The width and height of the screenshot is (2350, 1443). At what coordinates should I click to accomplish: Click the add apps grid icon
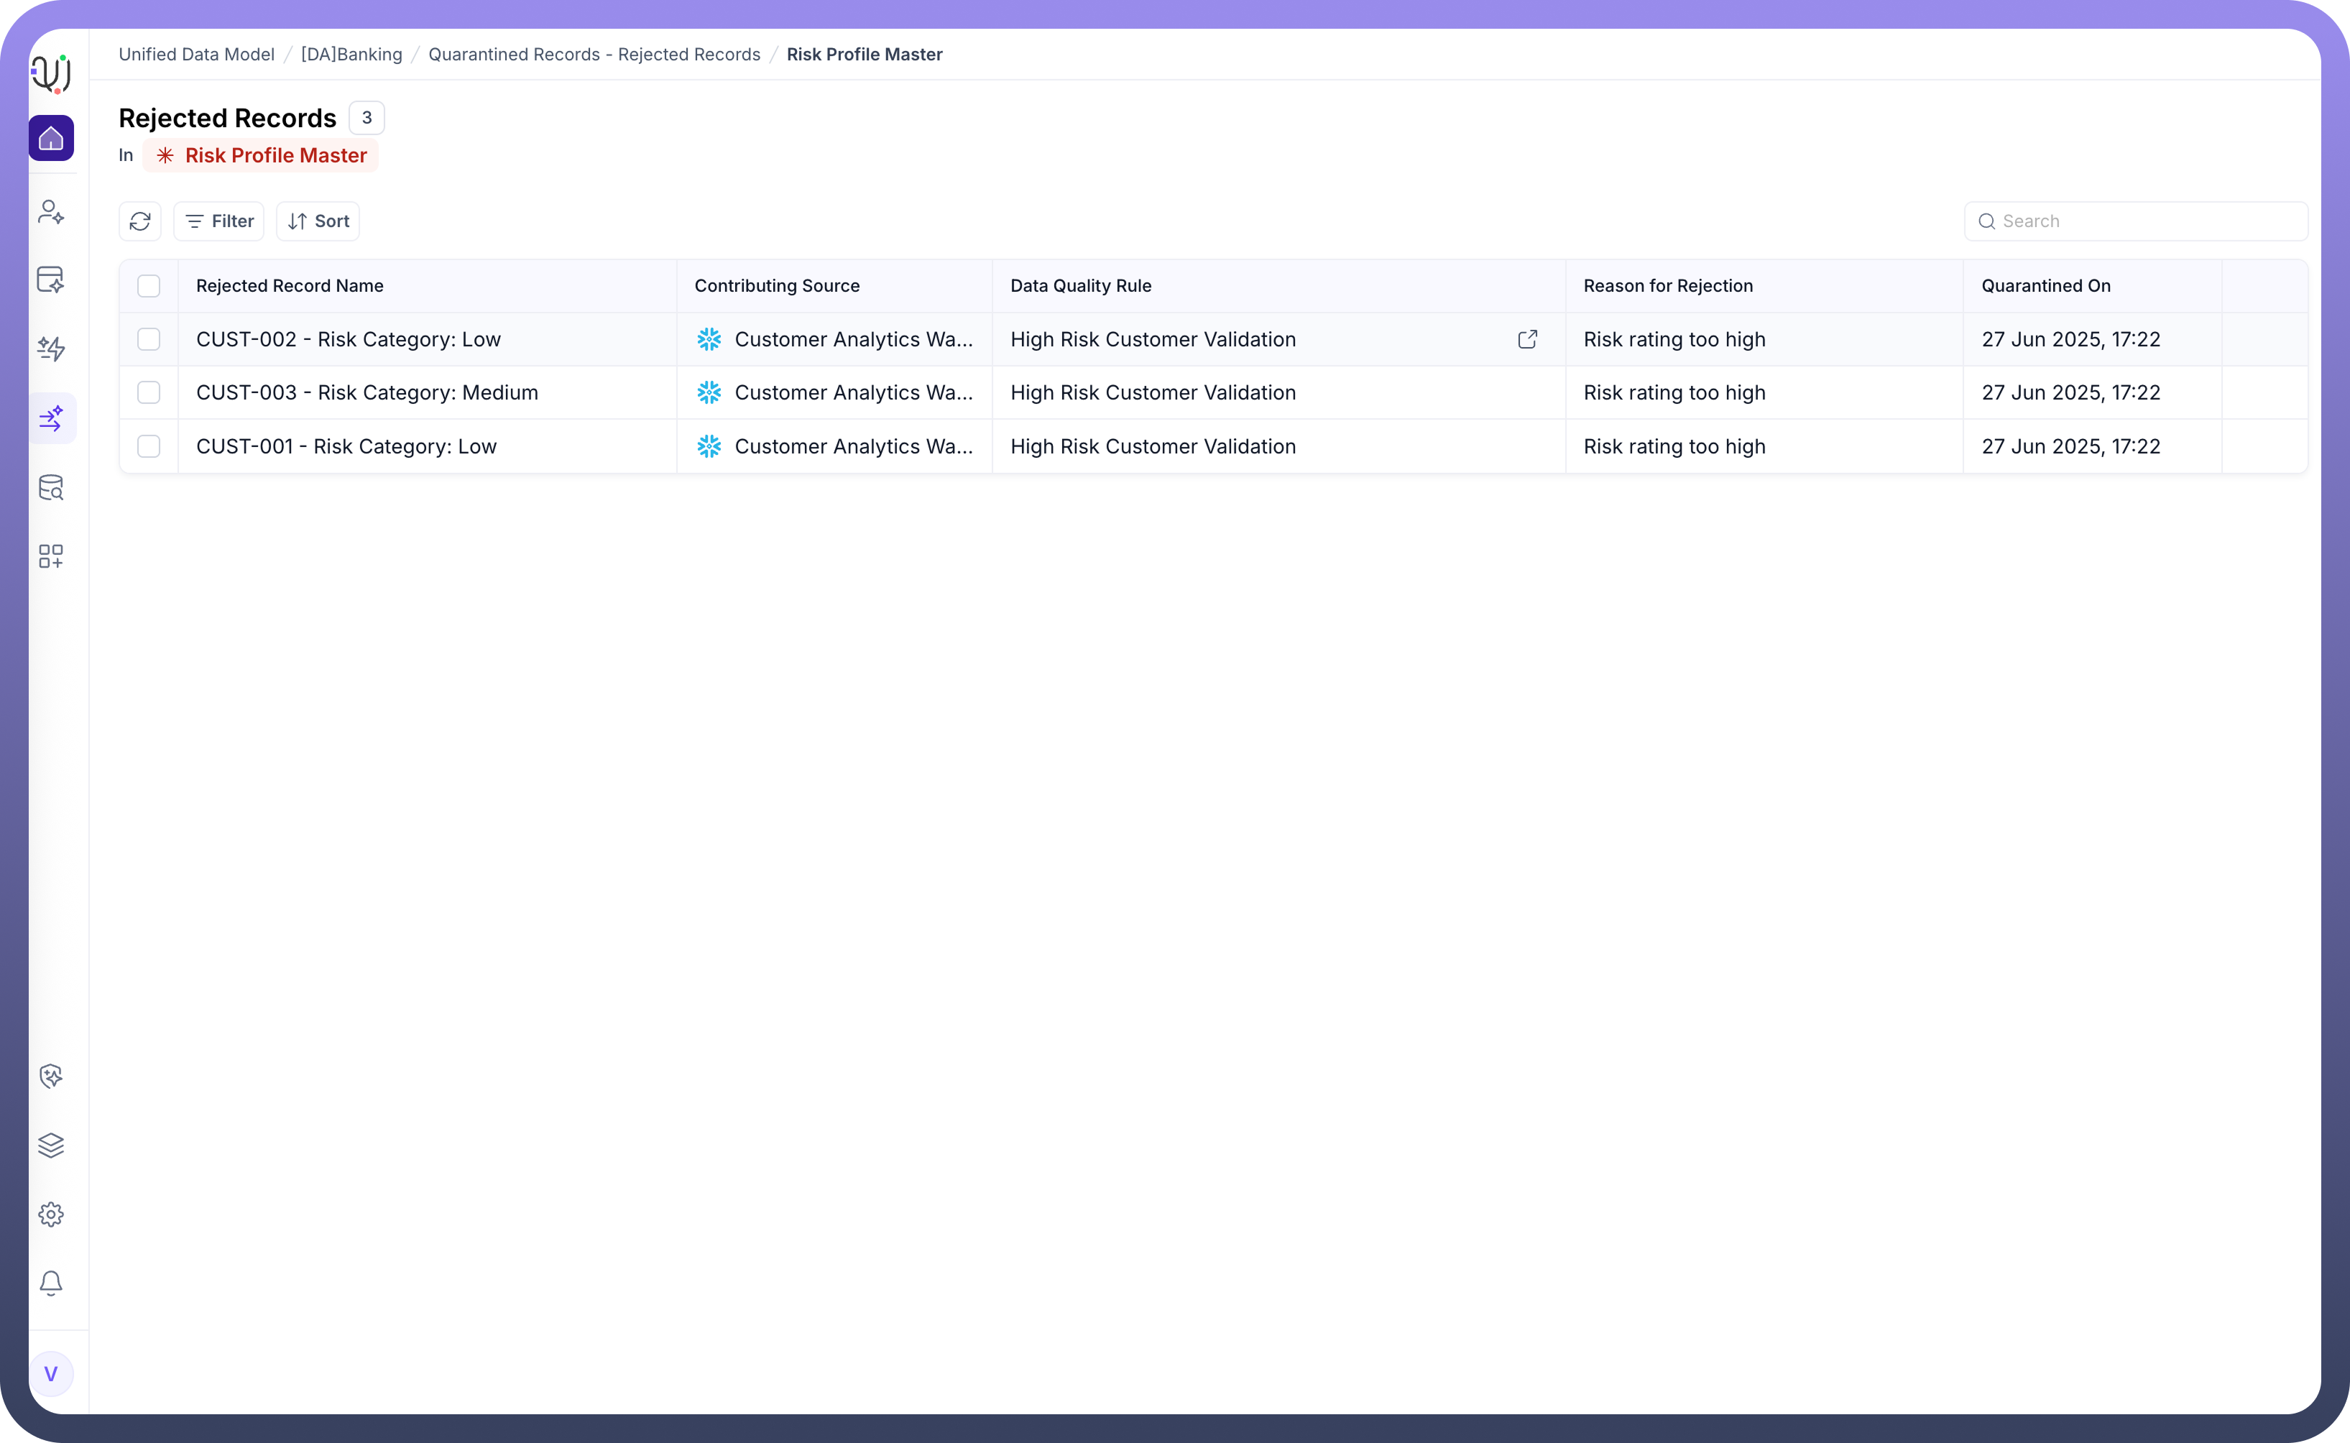click(x=52, y=556)
